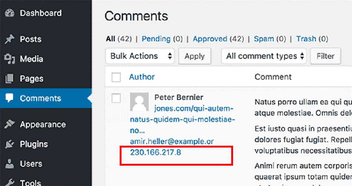Click the Plugins plug icon
Image resolution: width=352 pixels, height=186 pixels.
pyautogui.click(x=9, y=144)
